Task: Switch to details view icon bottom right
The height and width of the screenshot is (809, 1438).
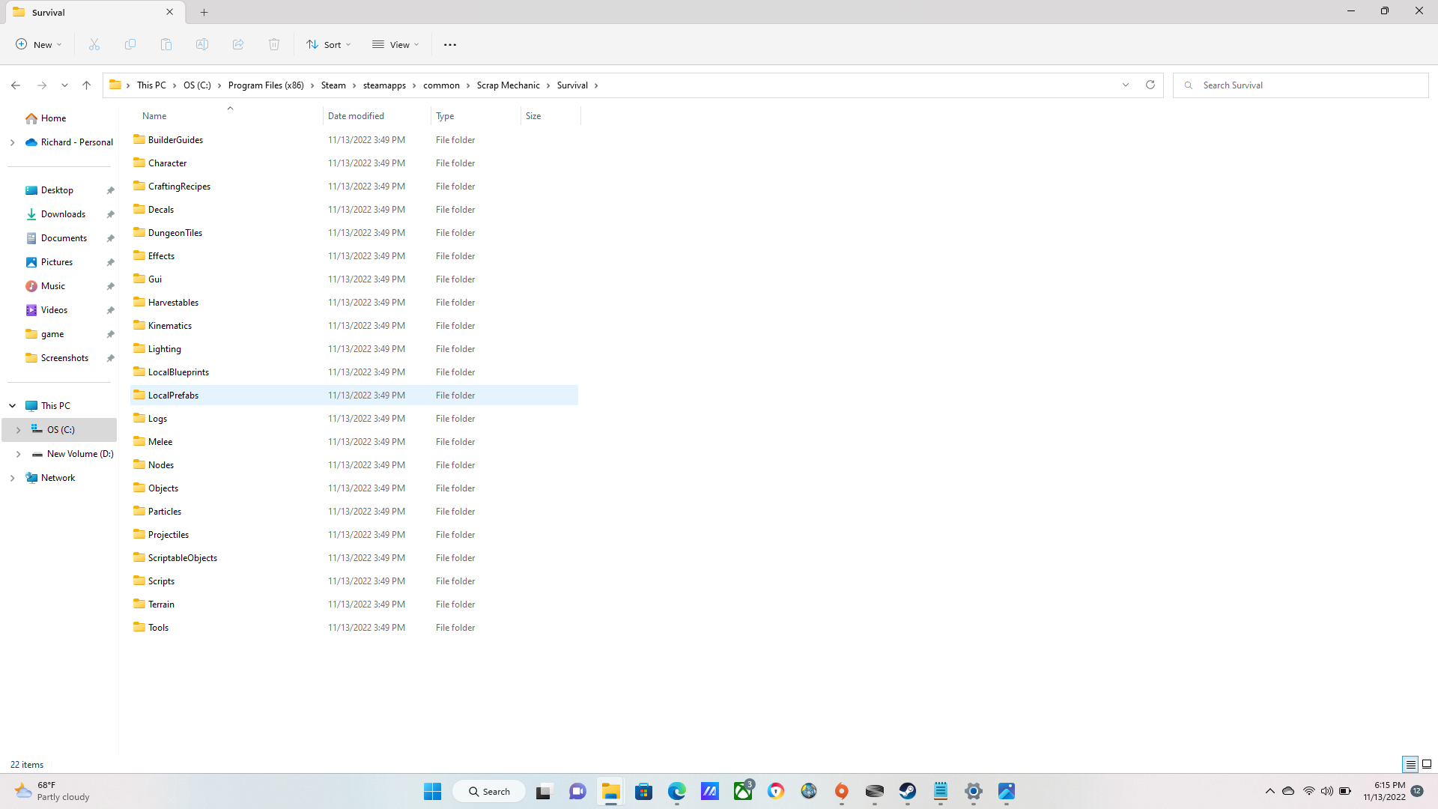Action: click(x=1410, y=765)
